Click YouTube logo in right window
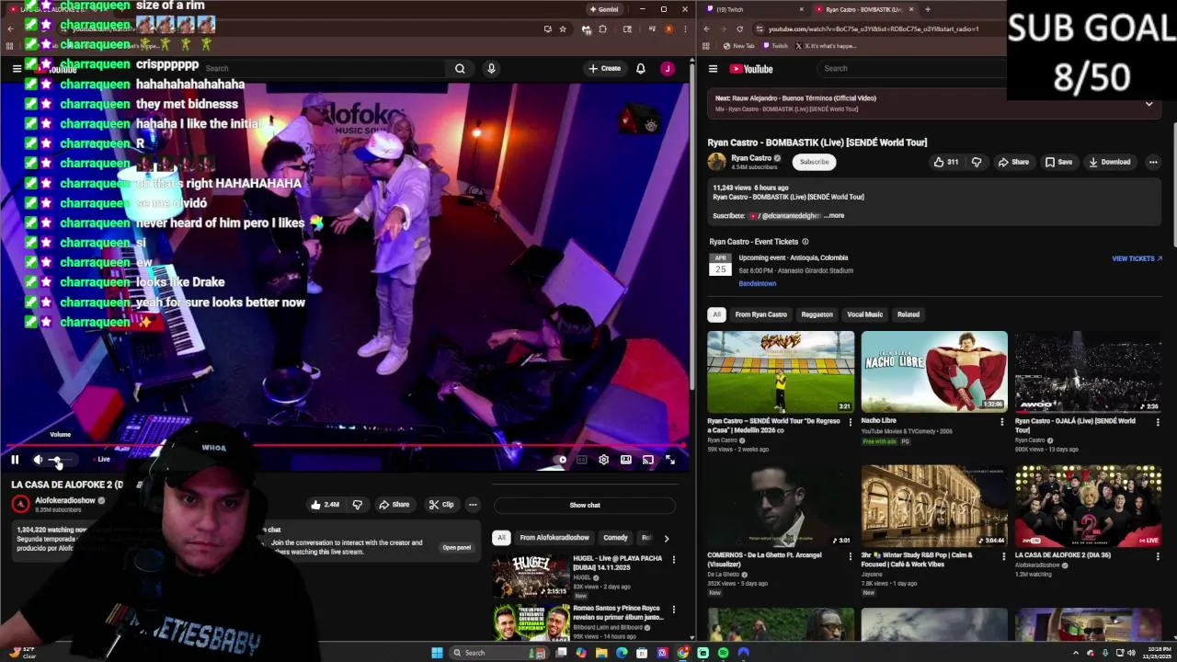 point(751,68)
